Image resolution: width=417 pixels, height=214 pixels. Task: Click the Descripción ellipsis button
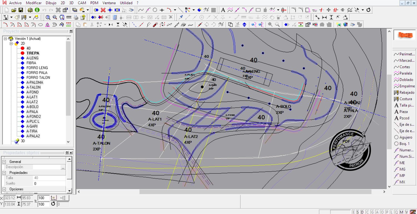[63, 167]
